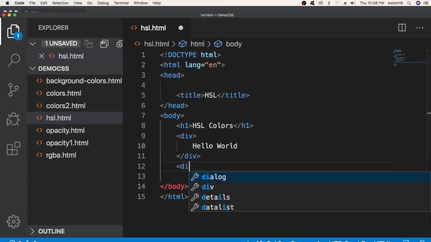Open rgba.html in file tree

click(x=75, y=155)
